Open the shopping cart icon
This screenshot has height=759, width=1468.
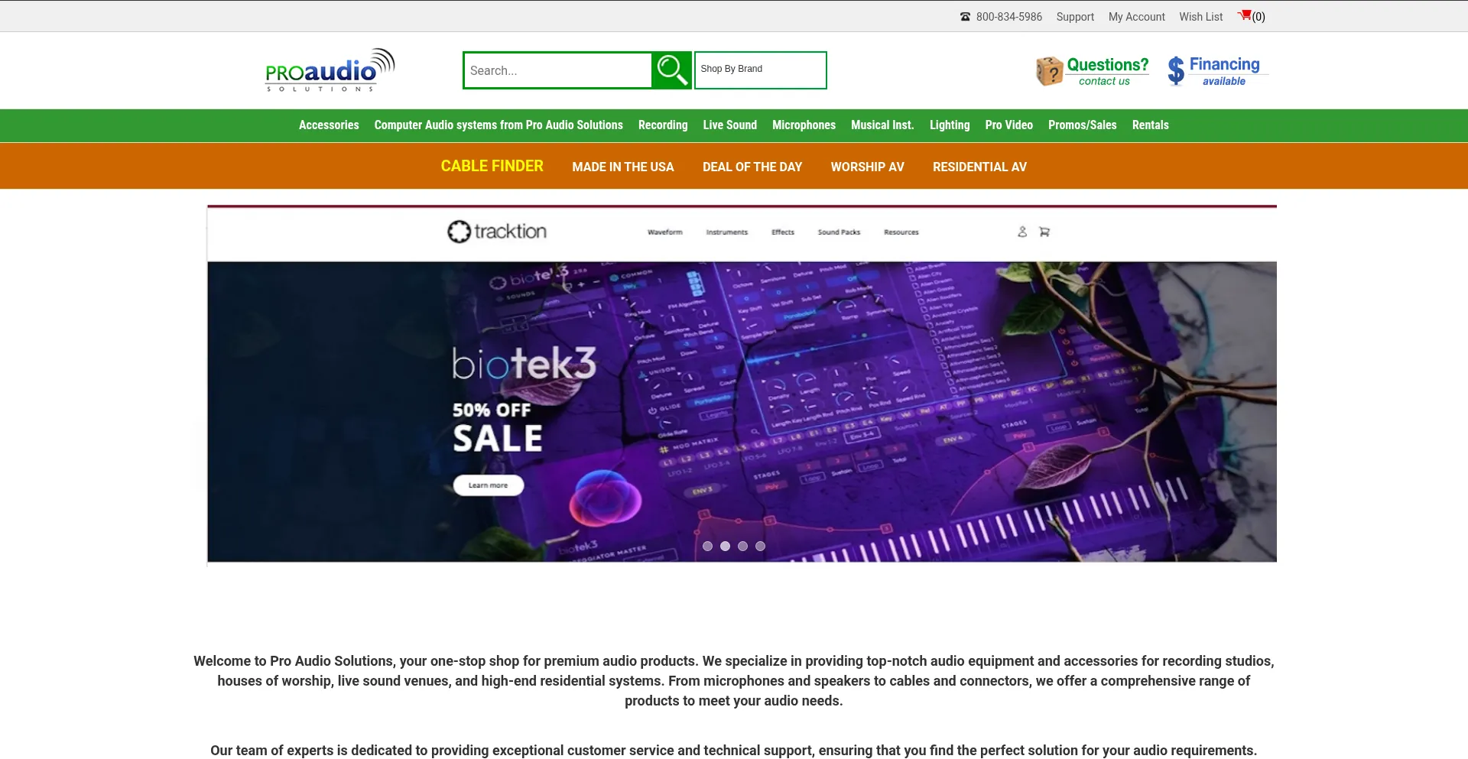click(1245, 16)
